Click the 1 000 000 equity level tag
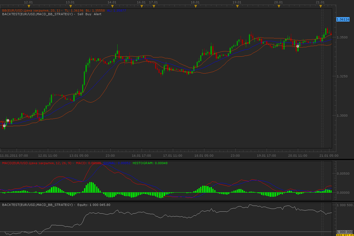 pos(345,232)
